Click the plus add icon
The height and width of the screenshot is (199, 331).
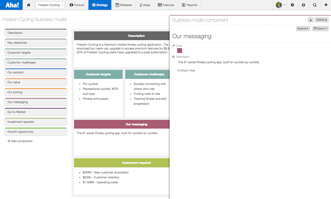[326, 5]
